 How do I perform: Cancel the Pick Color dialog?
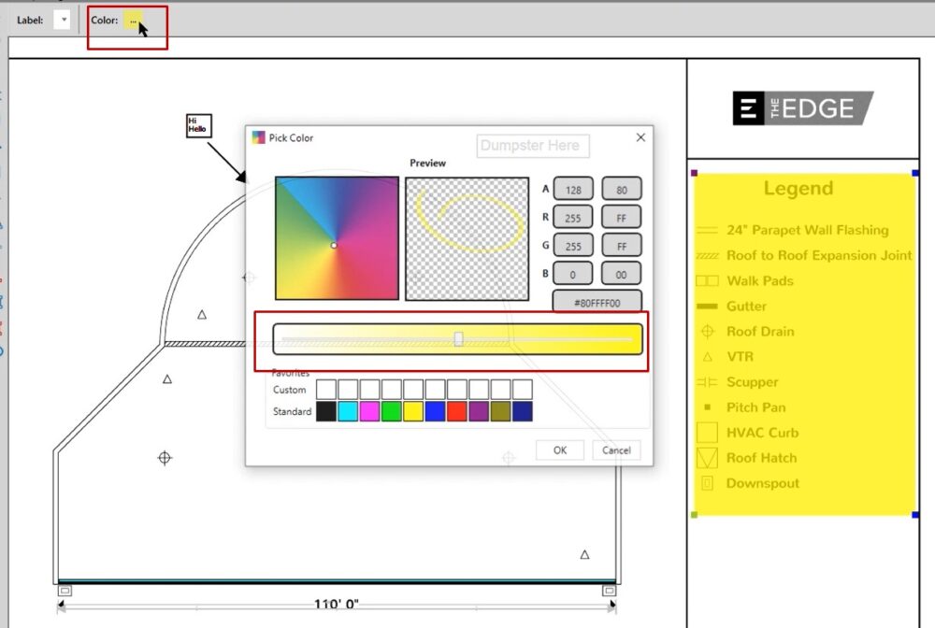tap(616, 450)
